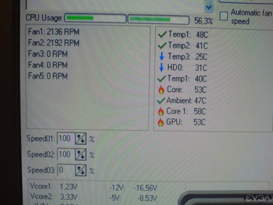Viewport: 273px width, 205px height.
Task: Click the Temp1: 40C reading
Action: [187, 79]
